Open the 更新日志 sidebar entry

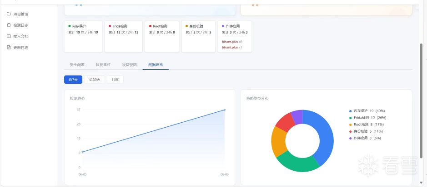click(x=21, y=48)
